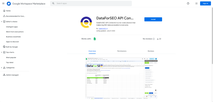213x102 pixels.
Task: Open Most popular chart
Action: [11, 57]
